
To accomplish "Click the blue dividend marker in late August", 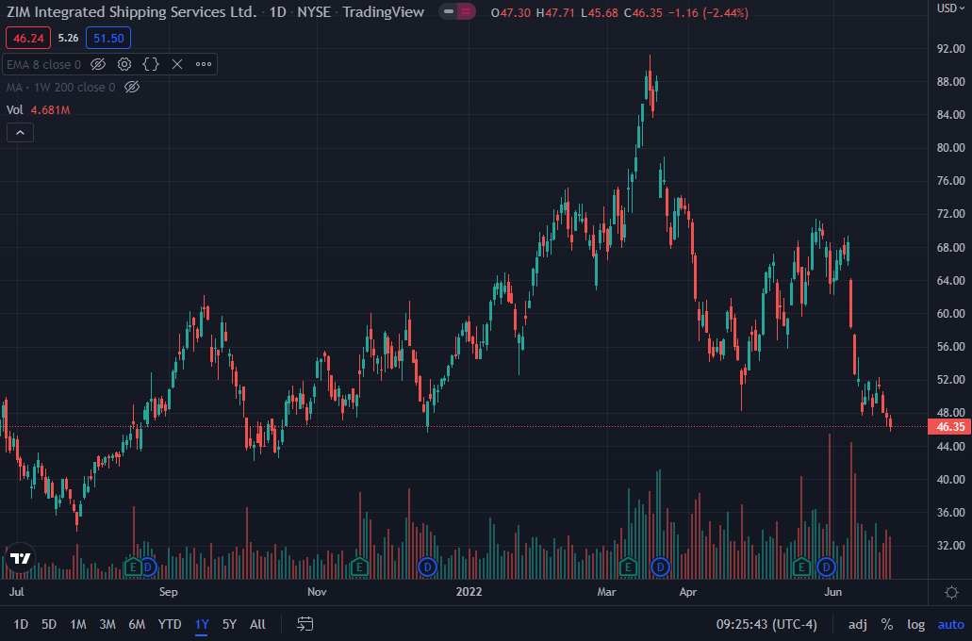I will [x=147, y=567].
